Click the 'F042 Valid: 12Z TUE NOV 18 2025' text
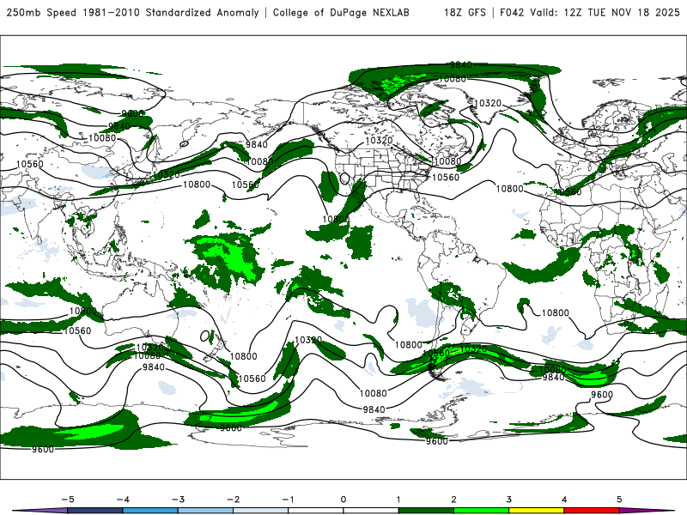 pyautogui.click(x=590, y=12)
